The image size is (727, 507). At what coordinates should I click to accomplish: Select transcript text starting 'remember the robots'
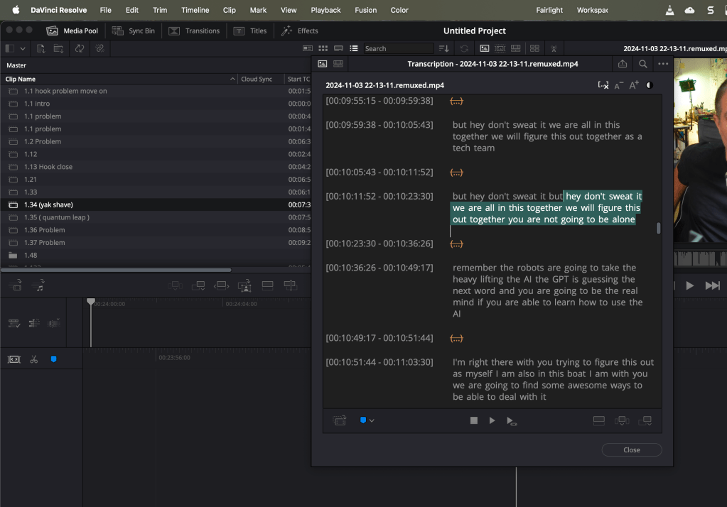pyautogui.click(x=548, y=290)
